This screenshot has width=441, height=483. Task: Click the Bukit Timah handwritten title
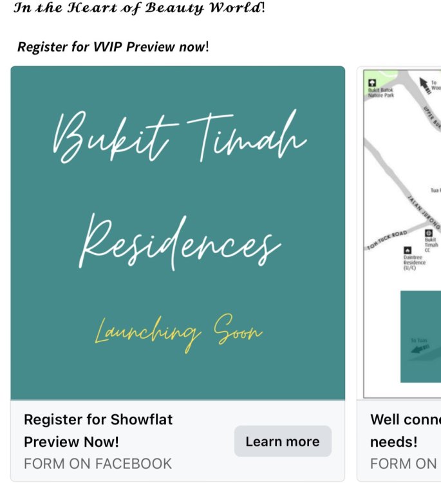[x=180, y=137]
